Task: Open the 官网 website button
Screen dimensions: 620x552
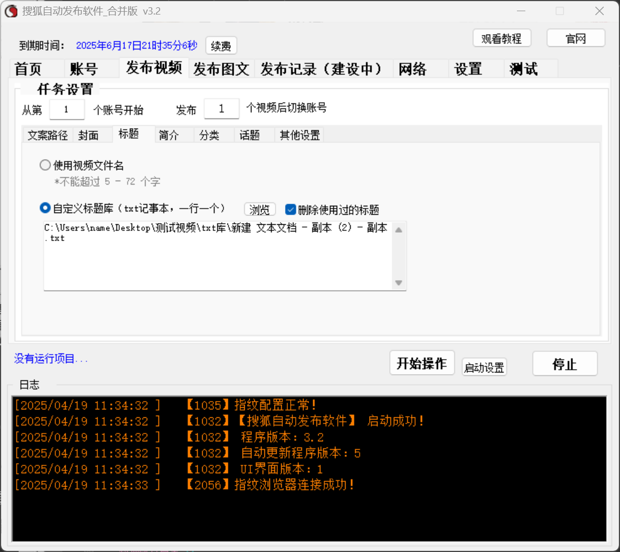Action: [x=576, y=38]
